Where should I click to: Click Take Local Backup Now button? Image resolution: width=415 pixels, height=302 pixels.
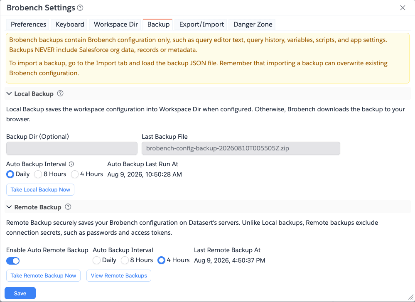click(40, 189)
